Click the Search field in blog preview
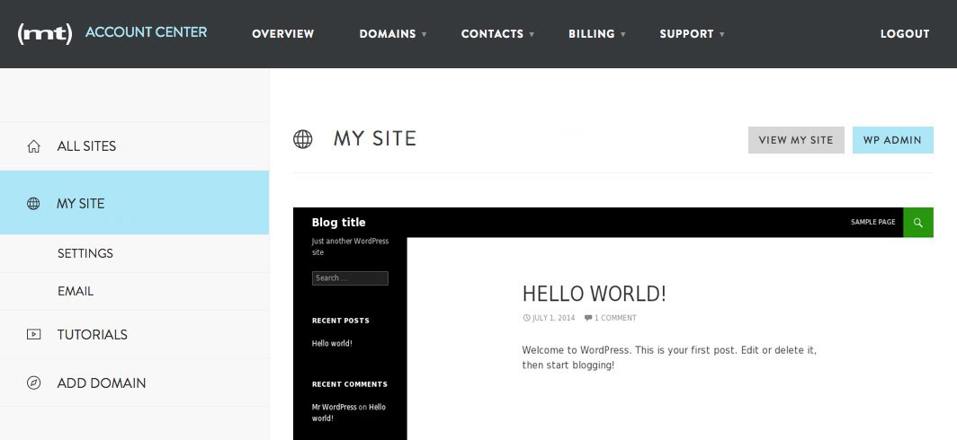This screenshot has width=957, height=440. [x=350, y=277]
